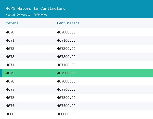153x119 pixels.
Task: Select the 467300.00 centimeters value
Action: click(x=66, y=57)
